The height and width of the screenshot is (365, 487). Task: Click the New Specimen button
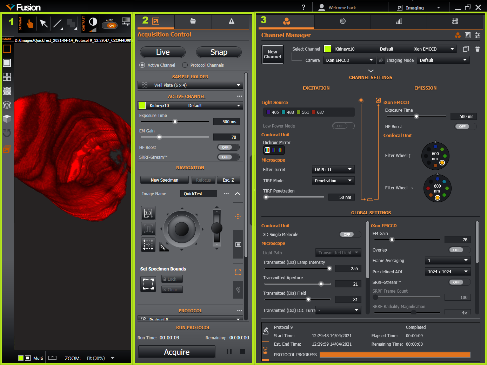[x=165, y=180]
